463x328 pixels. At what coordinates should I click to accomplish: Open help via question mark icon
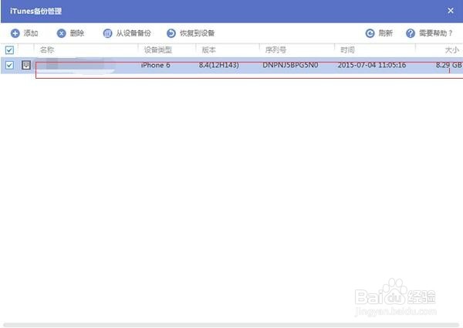[411, 33]
